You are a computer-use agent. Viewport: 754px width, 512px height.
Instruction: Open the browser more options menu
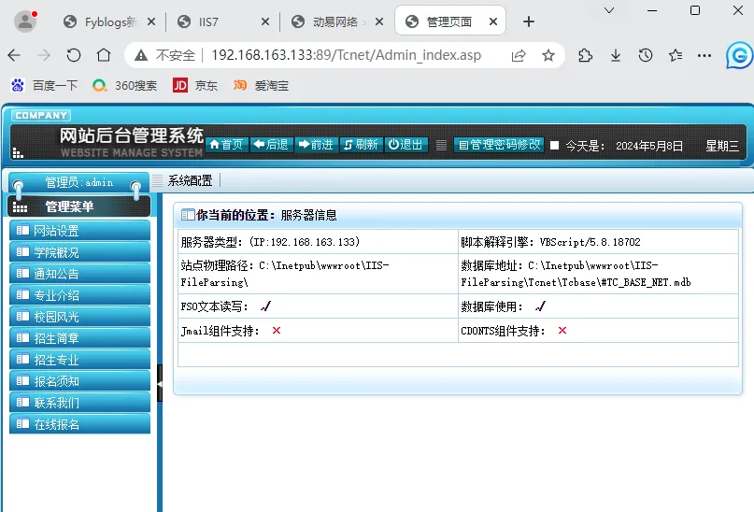704,56
